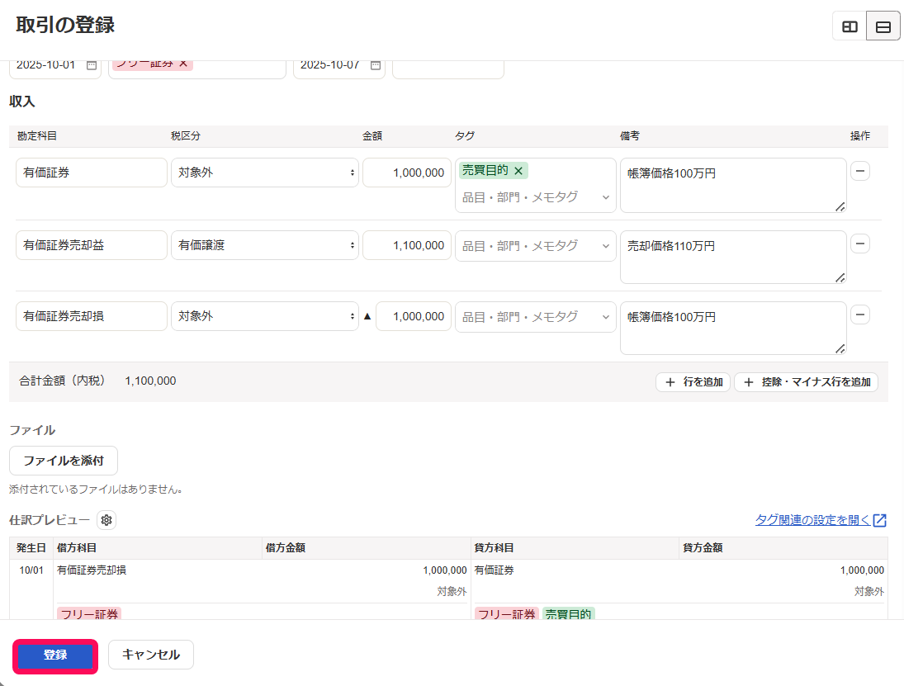This screenshot has height=686, width=904.
Task: Open calendar for 2025-10-01 date
Action: [x=92, y=65]
